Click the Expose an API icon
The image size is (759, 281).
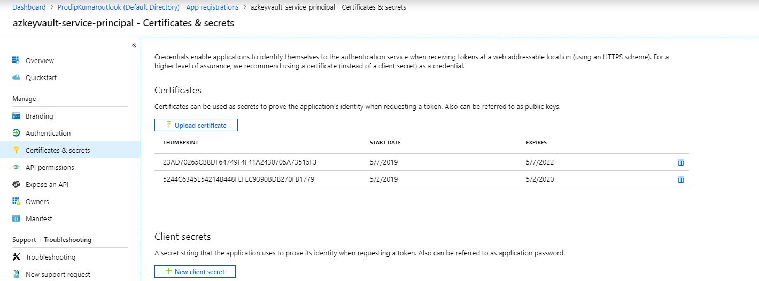click(x=16, y=184)
